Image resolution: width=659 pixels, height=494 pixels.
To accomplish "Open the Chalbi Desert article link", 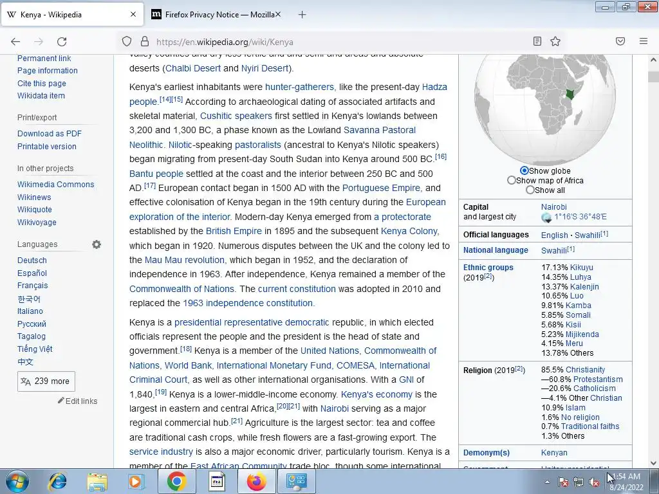I will click(193, 68).
